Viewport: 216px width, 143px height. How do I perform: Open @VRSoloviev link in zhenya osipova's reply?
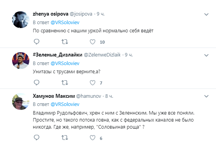(x=65, y=22)
